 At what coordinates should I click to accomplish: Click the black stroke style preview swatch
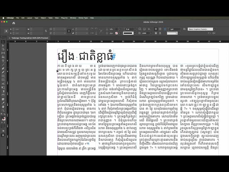(128, 33)
